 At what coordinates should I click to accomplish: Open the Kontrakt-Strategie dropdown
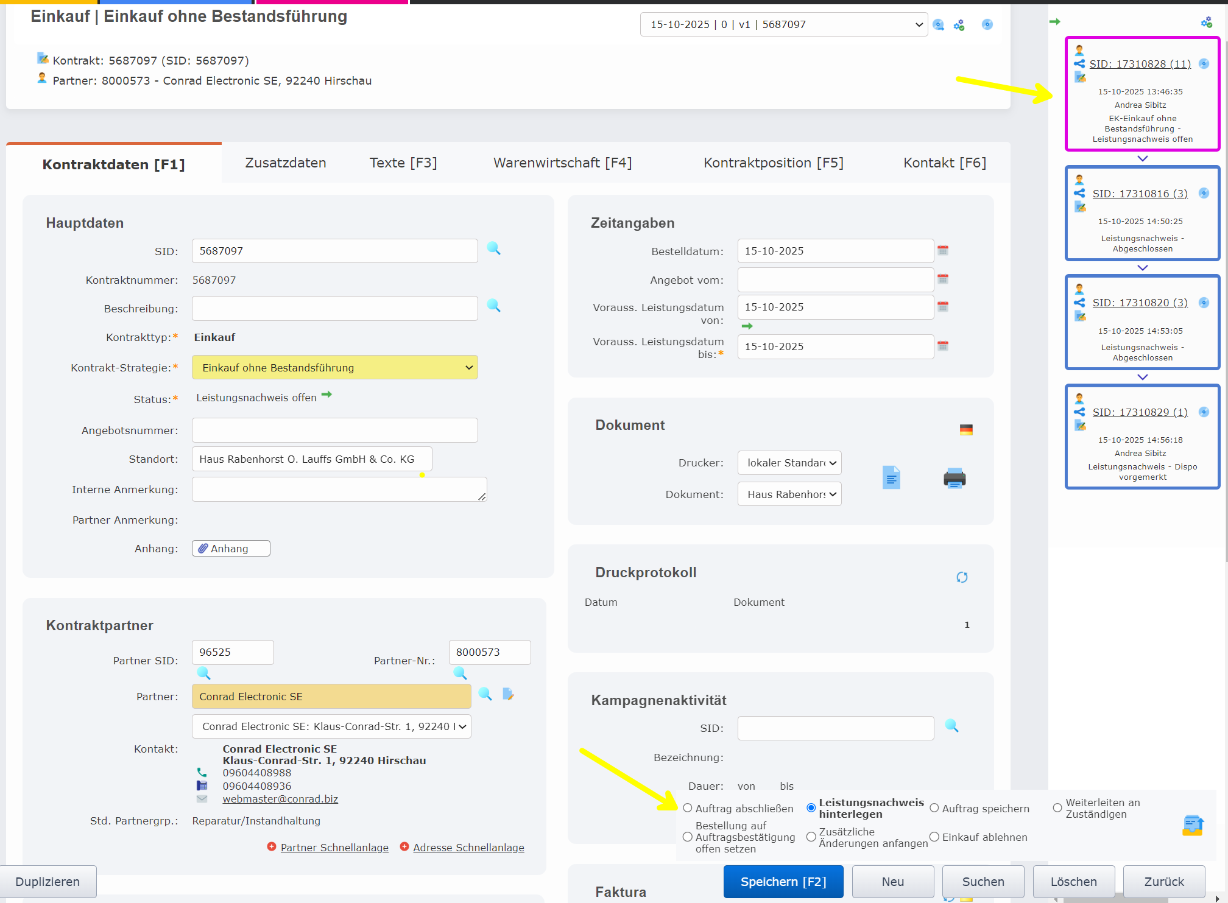coord(334,368)
